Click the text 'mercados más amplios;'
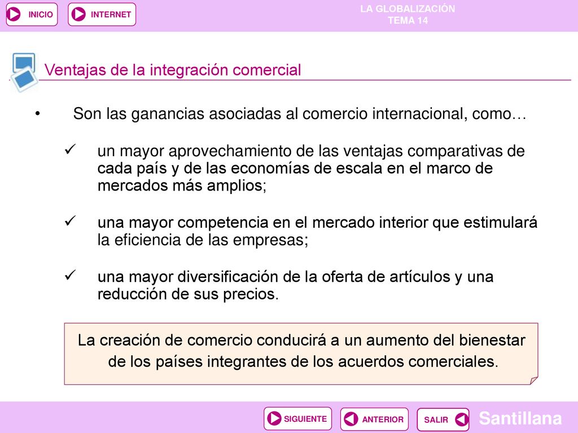Screen dimensions: 578x433 click(x=182, y=185)
